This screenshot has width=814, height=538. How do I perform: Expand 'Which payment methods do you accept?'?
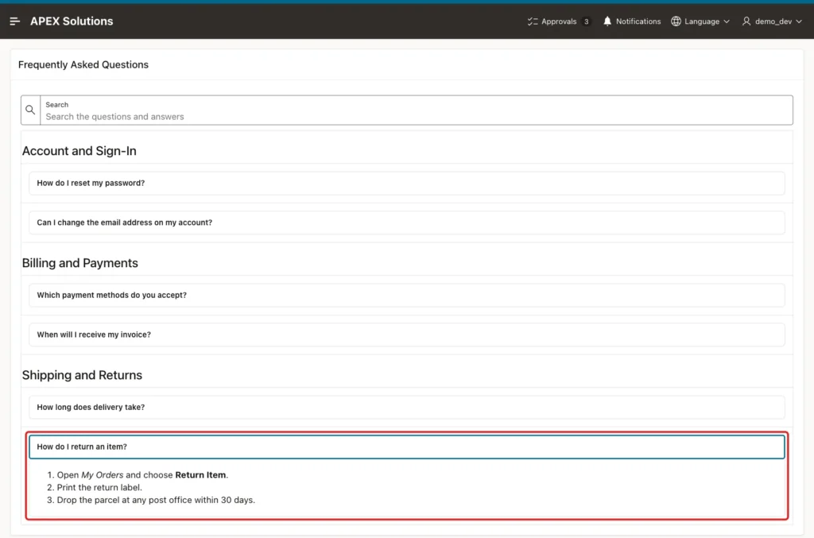pyautogui.click(x=406, y=295)
